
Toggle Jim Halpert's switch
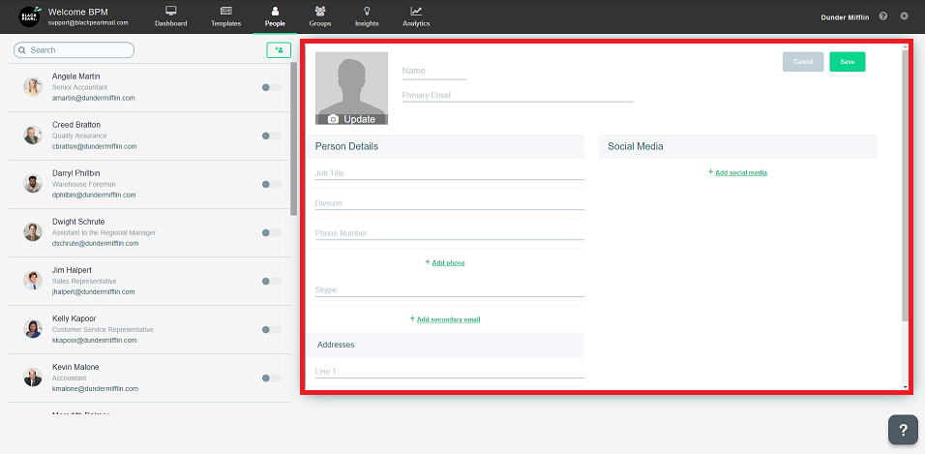pyautogui.click(x=271, y=281)
